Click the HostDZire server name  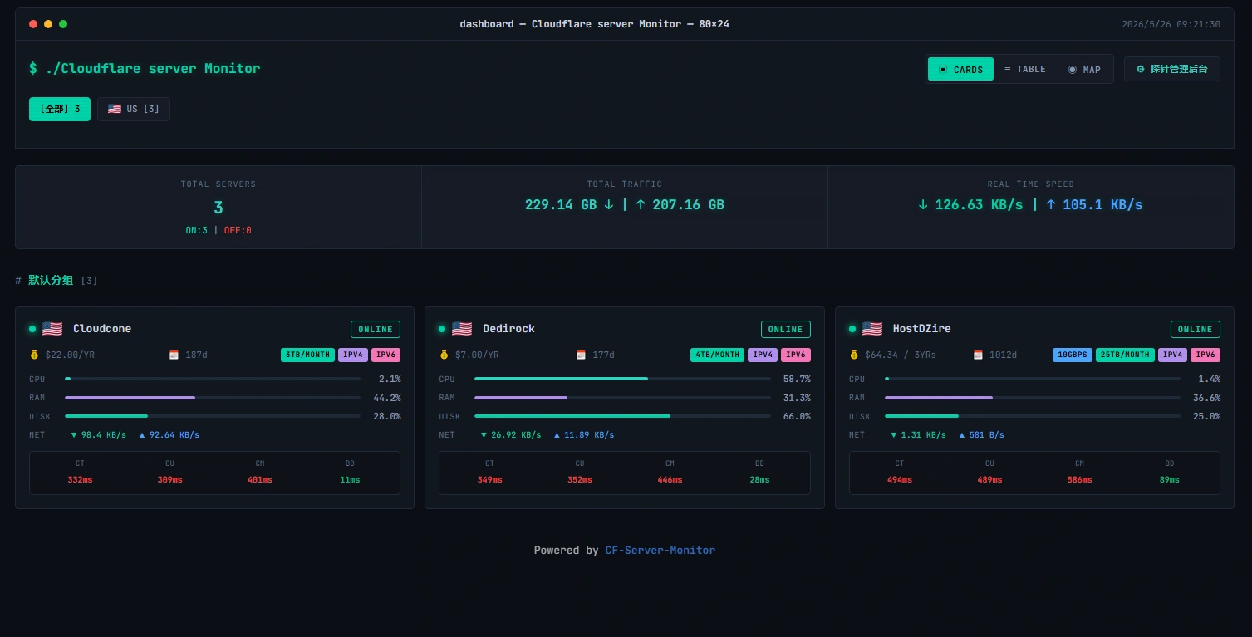tap(922, 329)
